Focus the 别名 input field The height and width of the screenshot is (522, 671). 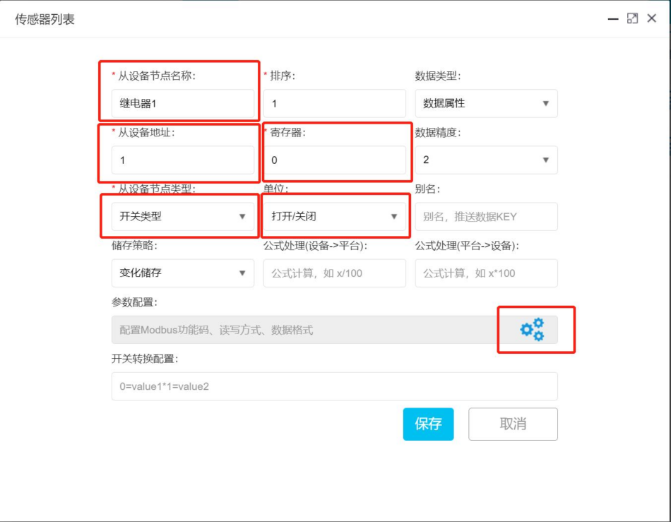click(486, 216)
